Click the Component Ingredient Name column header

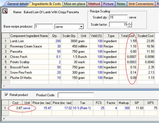(x=29, y=36)
